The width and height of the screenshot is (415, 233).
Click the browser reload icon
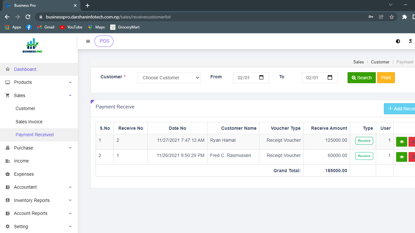tap(28, 17)
